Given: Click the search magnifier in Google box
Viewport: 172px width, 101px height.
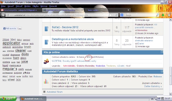Looking at the screenshot, I should coord(157,15).
